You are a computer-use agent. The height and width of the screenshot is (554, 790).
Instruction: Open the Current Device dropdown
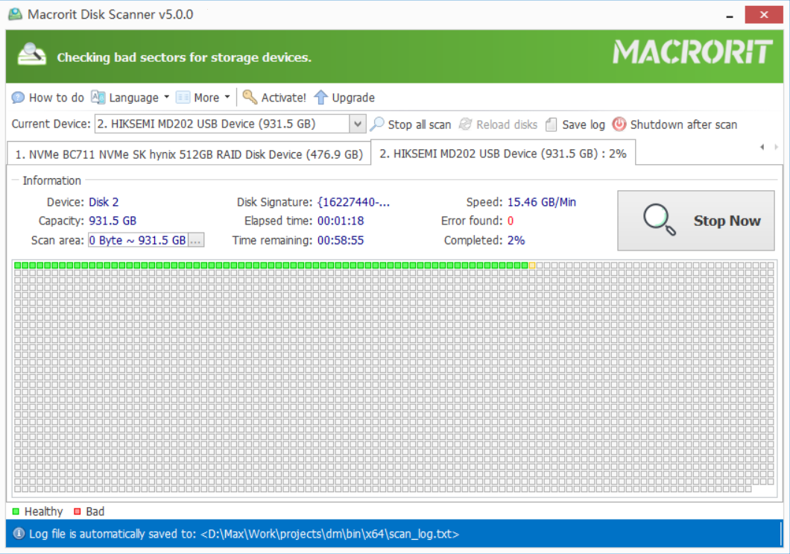tap(357, 124)
